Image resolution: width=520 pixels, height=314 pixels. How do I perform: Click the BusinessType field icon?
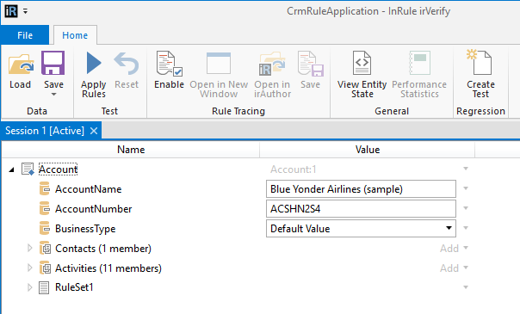[x=45, y=229]
